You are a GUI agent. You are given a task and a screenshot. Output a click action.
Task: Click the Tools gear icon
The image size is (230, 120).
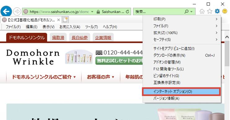coord(217,11)
